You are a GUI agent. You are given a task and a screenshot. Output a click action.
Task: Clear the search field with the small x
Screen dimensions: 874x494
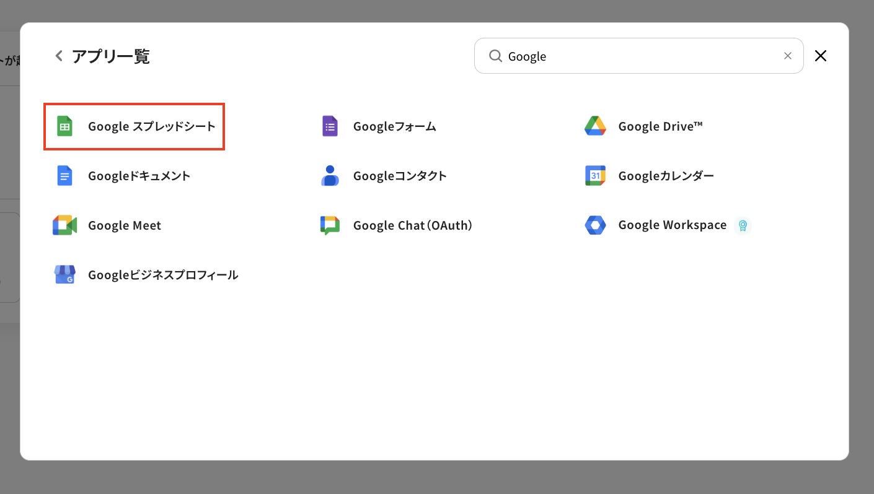pos(788,56)
